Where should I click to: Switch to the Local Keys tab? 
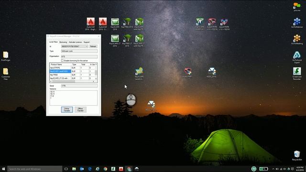pos(53,42)
